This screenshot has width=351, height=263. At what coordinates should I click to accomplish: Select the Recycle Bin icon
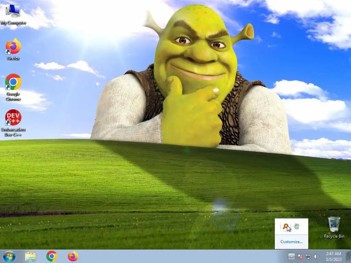[334, 227]
